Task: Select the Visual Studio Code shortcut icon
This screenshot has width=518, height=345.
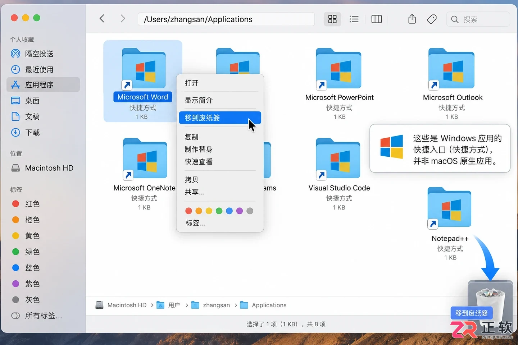Action: click(x=338, y=158)
